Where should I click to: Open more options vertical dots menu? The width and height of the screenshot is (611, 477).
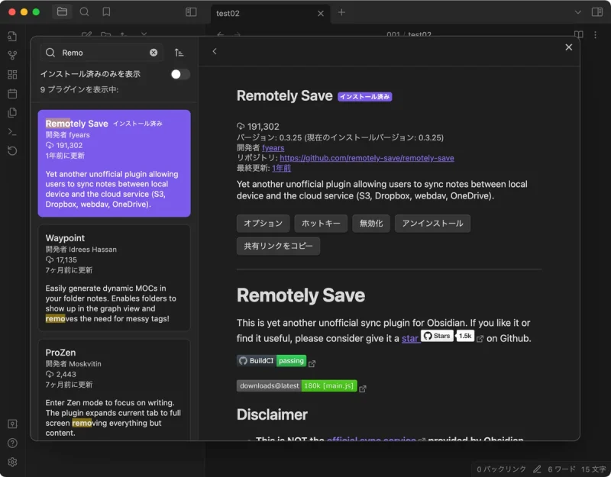(x=595, y=34)
